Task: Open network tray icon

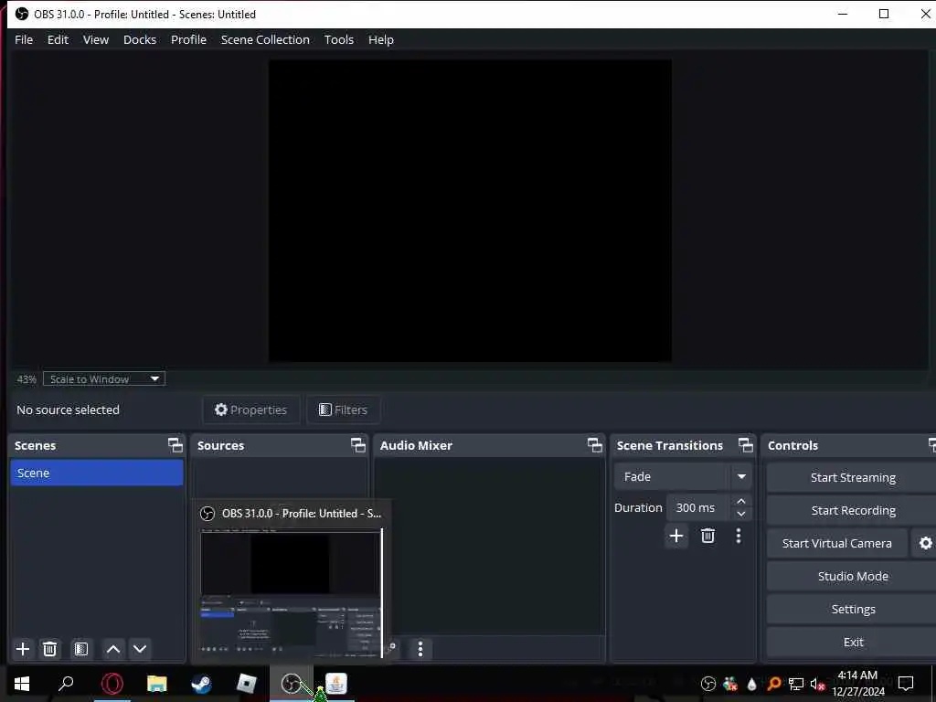Action: click(x=796, y=684)
